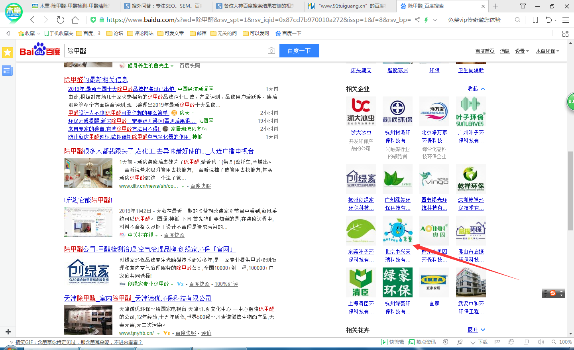Image resolution: width=574 pixels, height=350 pixels.
Task: Open the 百度一下 bookmark
Action: pyautogui.click(x=289, y=33)
